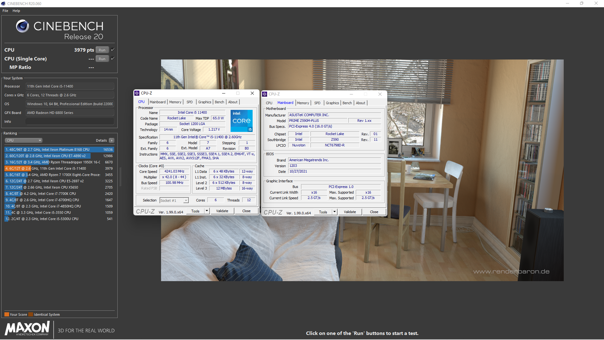Viewport: 604px width, 340px height.
Task: Select SPD tab in Mainboard window
Action: click(x=317, y=103)
